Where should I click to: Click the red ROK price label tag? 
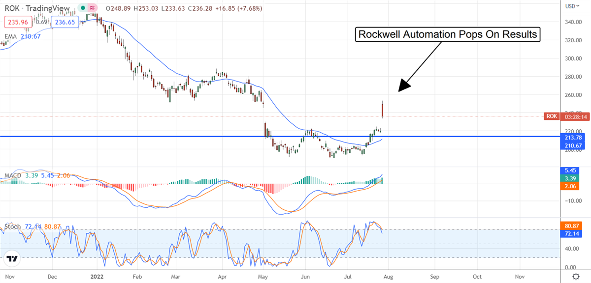(552, 116)
